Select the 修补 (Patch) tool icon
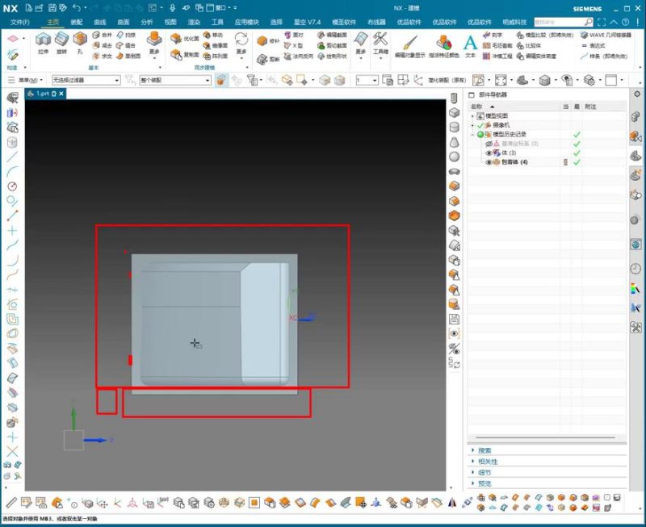Image resolution: width=646 pixels, height=527 pixels. click(x=262, y=40)
